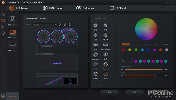Click the AORUS logo backplate preview
This screenshot has width=176, height=100.
tap(57, 63)
